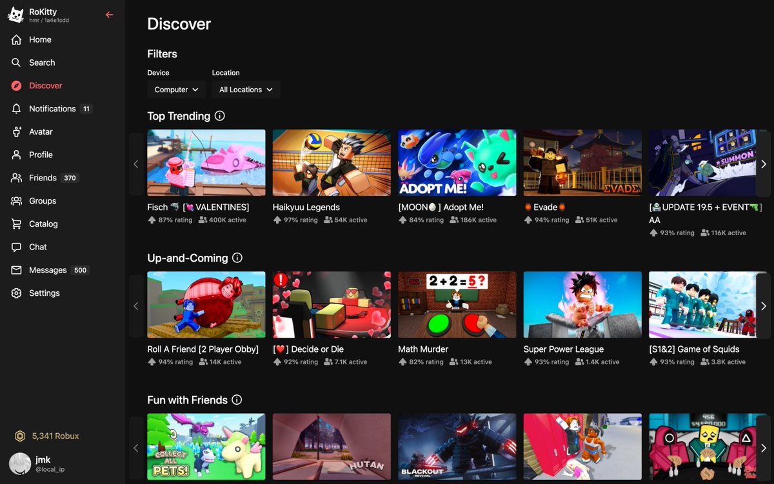Viewport: 774px width, 484px height.
Task: Open the Collect All Pets thumbnail
Action: coord(206,447)
